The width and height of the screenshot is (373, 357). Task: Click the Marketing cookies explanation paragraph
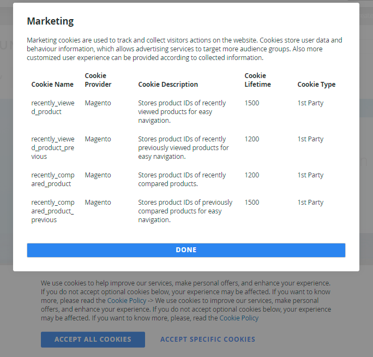(184, 49)
